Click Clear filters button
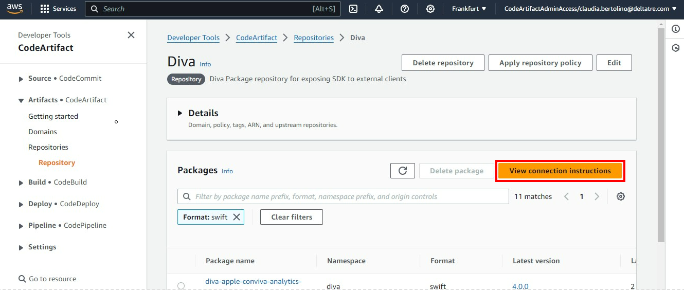Viewport: 684px width, 290px height. (292, 217)
